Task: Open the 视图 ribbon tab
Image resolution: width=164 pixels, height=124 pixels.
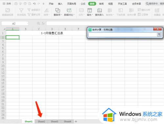Action: [111, 4]
